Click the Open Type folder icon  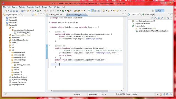coord(75,11)
